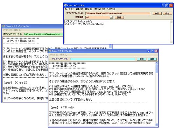This screenshot has height=128, width=175.
Task: Click 保存 next to the script file name
Action: pyautogui.click(x=167, y=13)
